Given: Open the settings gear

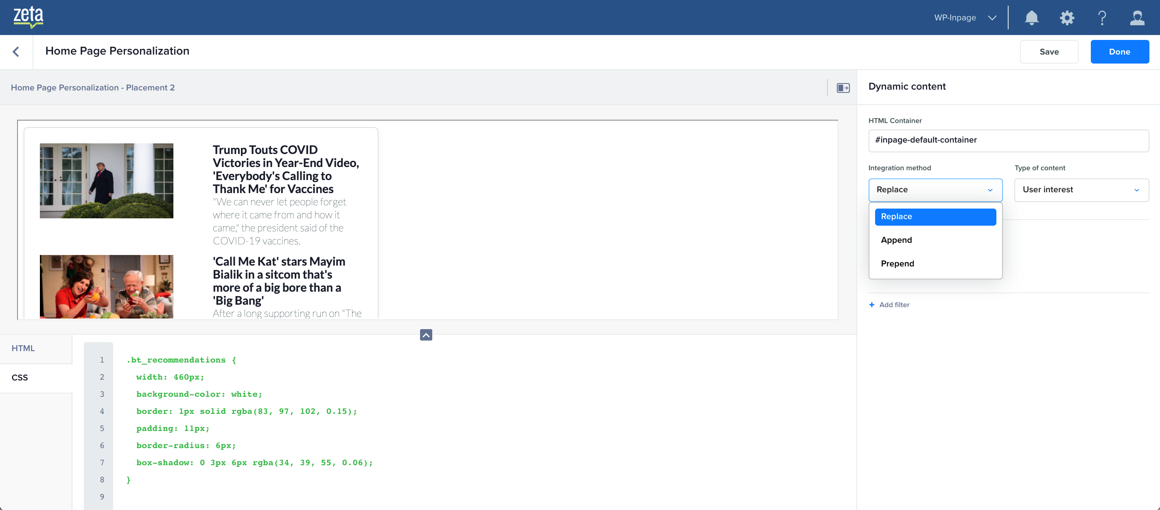Looking at the screenshot, I should pyautogui.click(x=1067, y=18).
